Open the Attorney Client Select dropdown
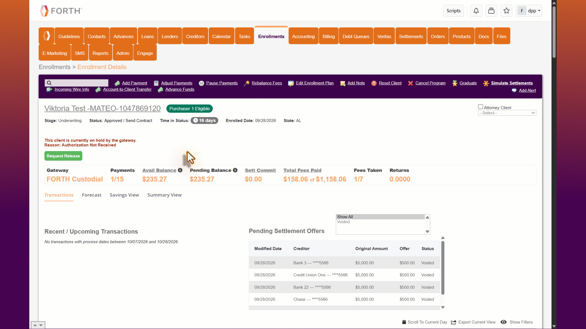The image size is (586, 329). pos(507,113)
